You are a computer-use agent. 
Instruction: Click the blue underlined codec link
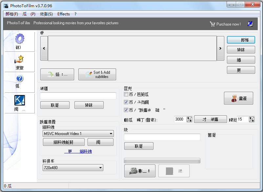(78, 151)
